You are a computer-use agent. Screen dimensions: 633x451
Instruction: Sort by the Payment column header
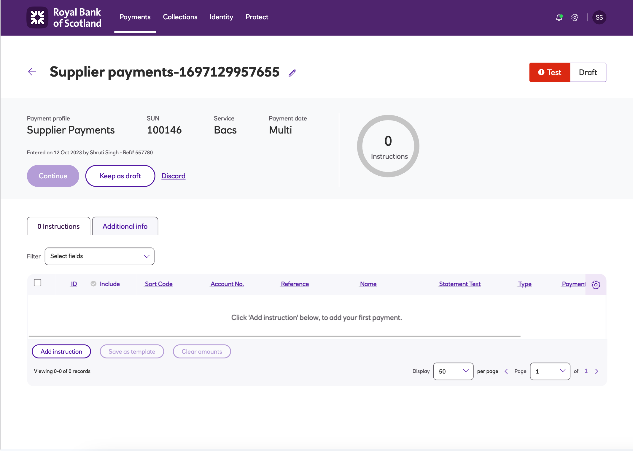tap(573, 284)
